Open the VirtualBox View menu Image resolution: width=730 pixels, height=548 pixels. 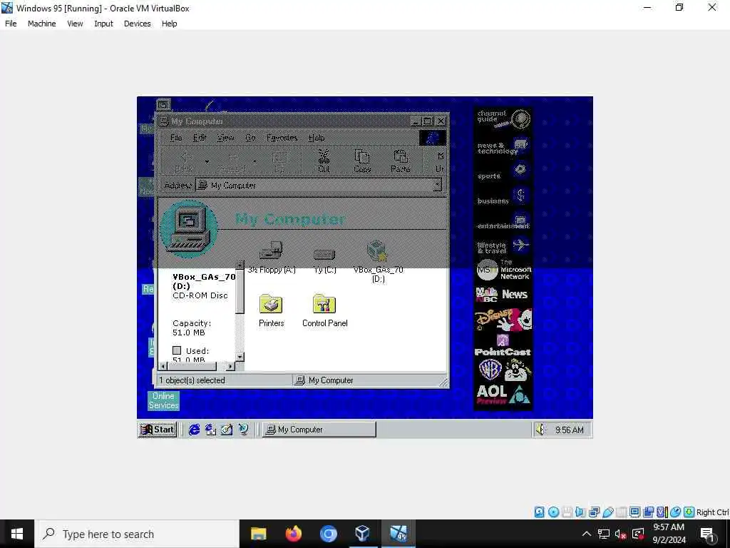click(x=74, y=24)
